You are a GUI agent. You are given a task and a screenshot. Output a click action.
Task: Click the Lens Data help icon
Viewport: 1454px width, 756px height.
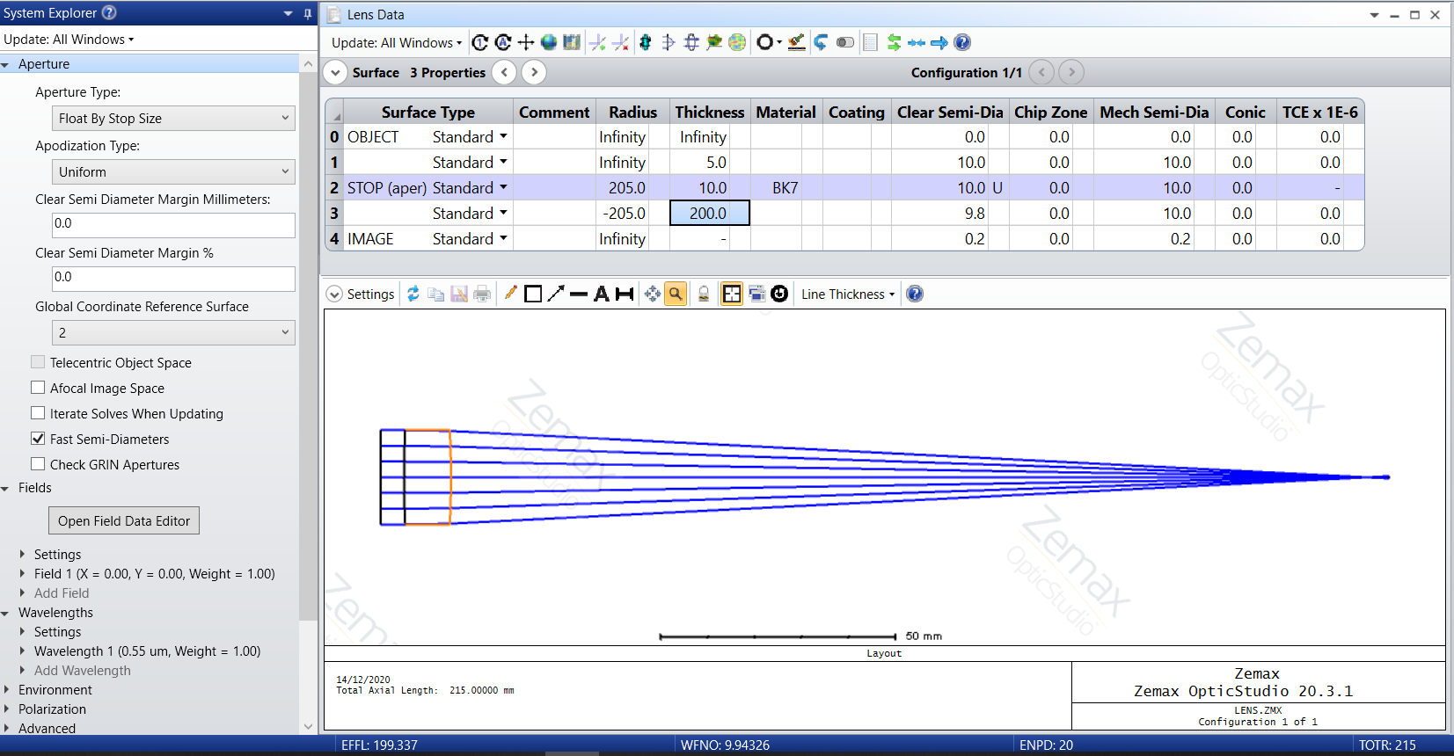(x=962, y=42)
